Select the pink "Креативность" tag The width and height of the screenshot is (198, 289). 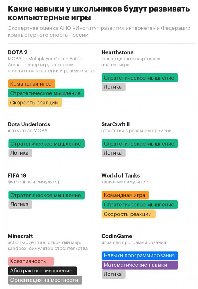pos(31,261)
